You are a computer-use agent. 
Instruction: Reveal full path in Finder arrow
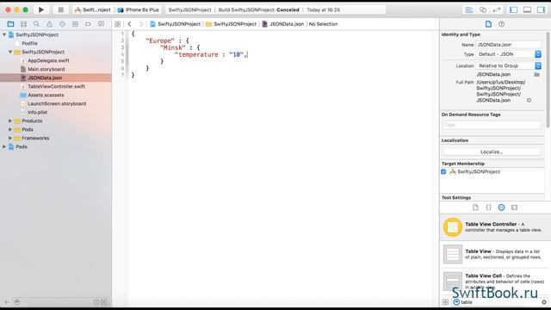(529, 100)
